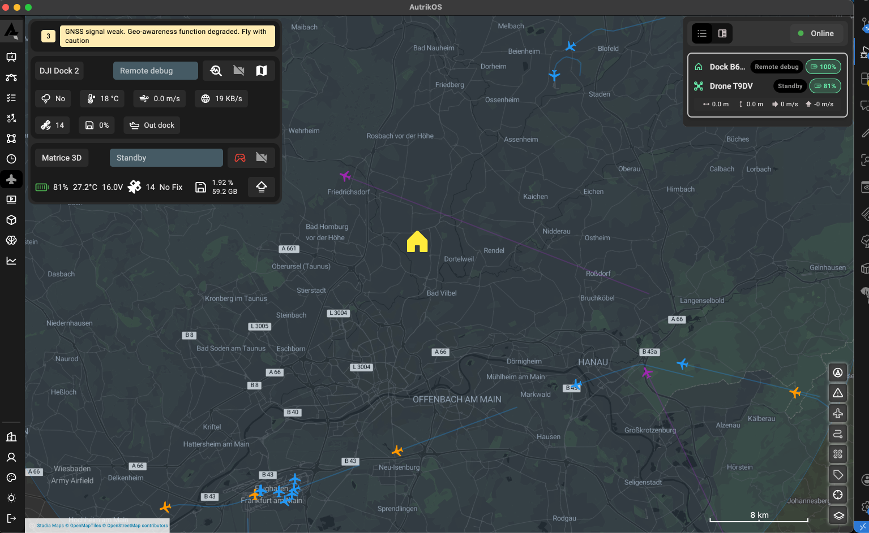
Task: Select the warning triangle map overlay icon
Action: (x=838, y=393)
